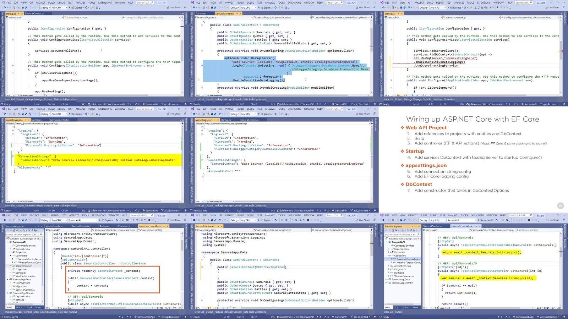Image resolution: width=568 pixels, height=319 pixels.
Task: Toggle pin on Startup.cs tab in the services.AddControllers window
Action: (x=19, y=13)
